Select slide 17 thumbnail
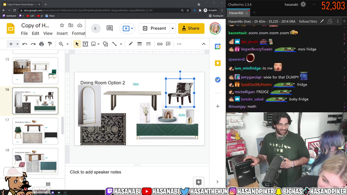The width and height of the screenshot is (347, 195). pyautogui.click(x=35, y=131)
